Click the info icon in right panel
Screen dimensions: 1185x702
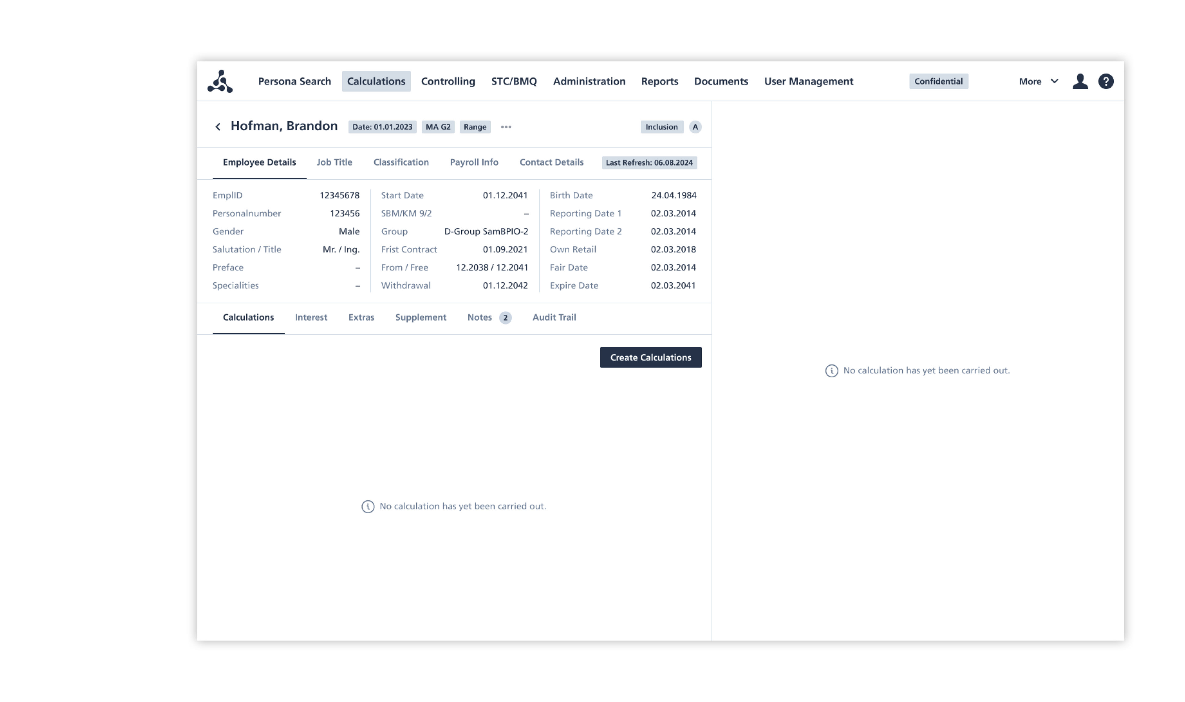pyautogui.click(x=831, y=371)
